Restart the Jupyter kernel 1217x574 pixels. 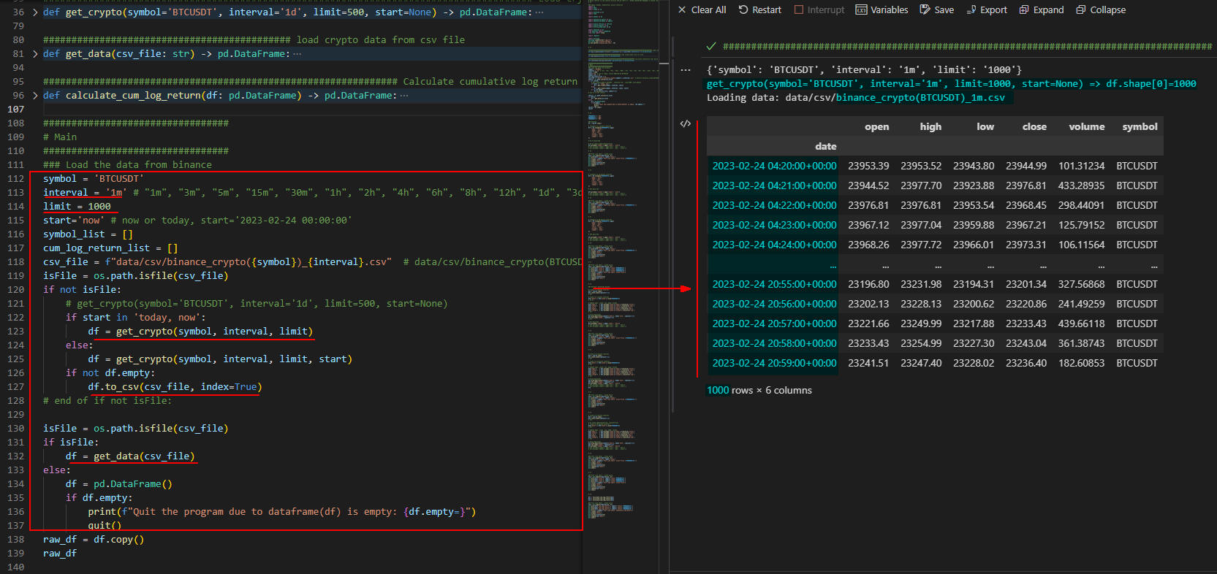pos(759,9)
